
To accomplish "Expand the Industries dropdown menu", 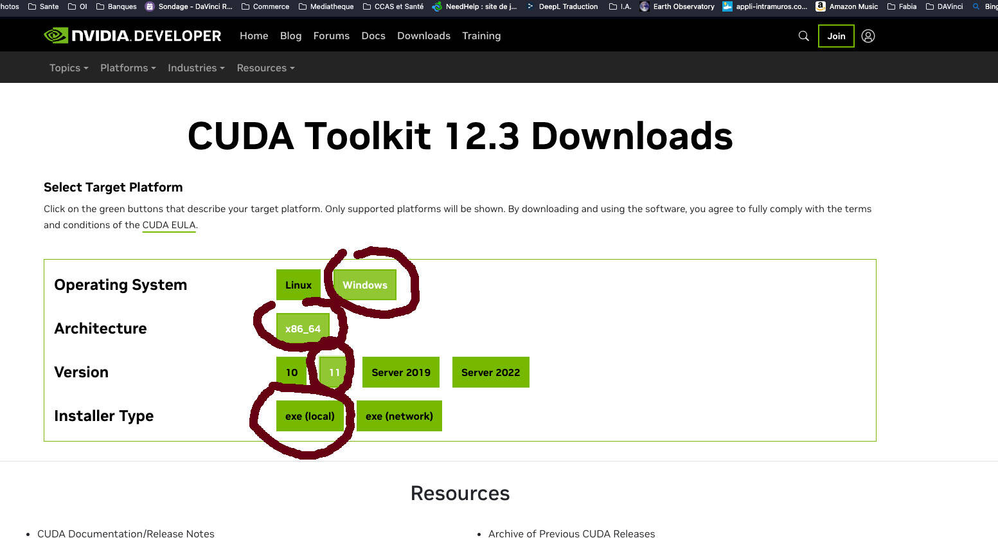I will pos(196,67).
